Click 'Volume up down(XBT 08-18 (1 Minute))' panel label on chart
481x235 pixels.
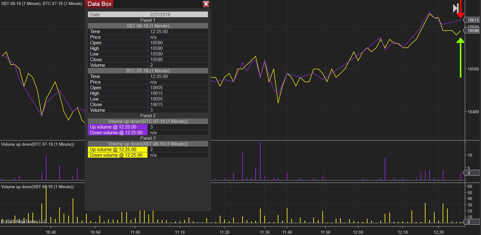pos(37,187)
